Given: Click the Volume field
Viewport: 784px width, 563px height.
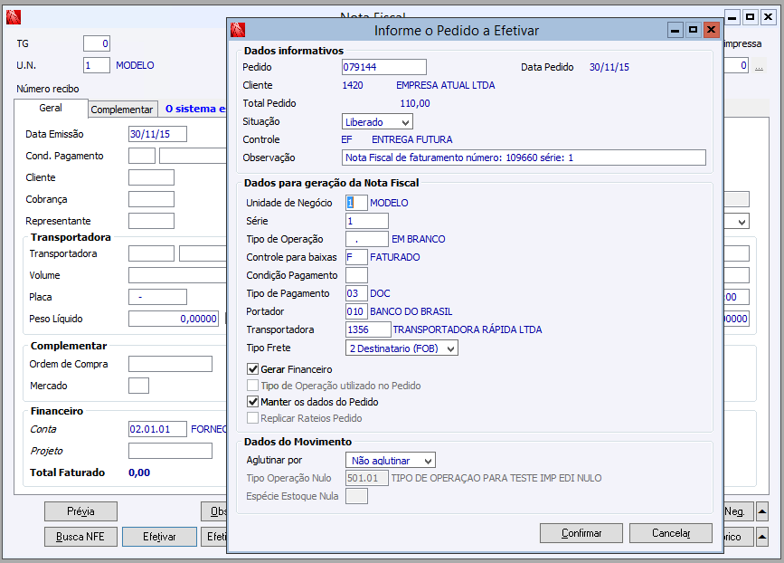Looking at the screenshot, I should coord(177,275).
